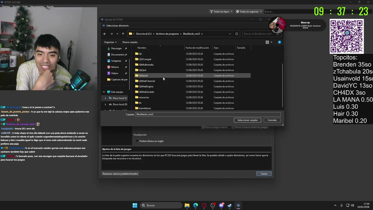Image resolution: width=373 pixels, height=210 pixels.
Task: Select the QtWebSockets folder row
Action: [x=192, y=92]
